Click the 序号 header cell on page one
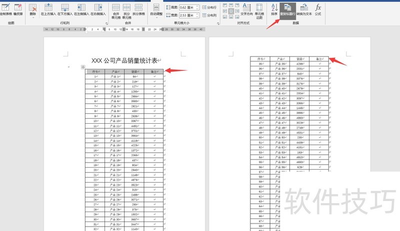 (95, 71)
